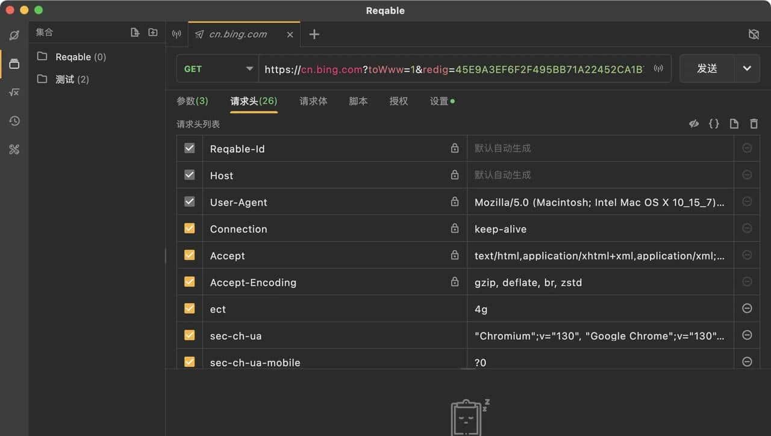Switch to the 请求体 tab
The width and height of the screenshot is (771, 436).
313,101
